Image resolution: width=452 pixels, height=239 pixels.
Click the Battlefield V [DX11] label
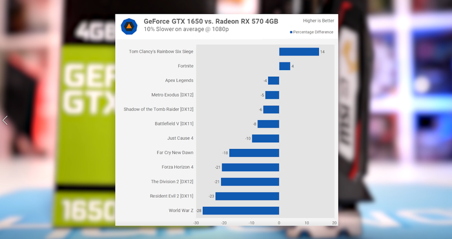coord(174,124)
